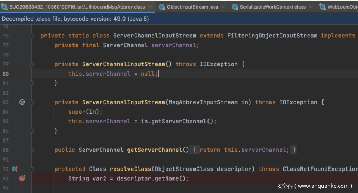Click the SerializableWorkContext.class tab icon

(x=235, y=7)
